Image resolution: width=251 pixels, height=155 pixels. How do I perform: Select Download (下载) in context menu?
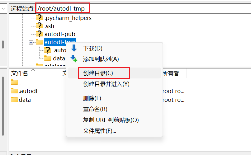pyautogui.click(x=114, y=48)
